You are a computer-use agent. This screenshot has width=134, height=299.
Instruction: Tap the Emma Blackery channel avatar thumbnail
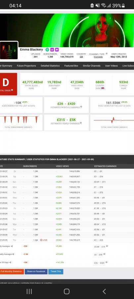click(x=9, y=50)
